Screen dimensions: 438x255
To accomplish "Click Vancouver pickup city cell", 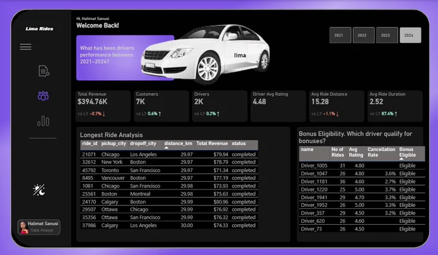I will click(x=113, y=178).
